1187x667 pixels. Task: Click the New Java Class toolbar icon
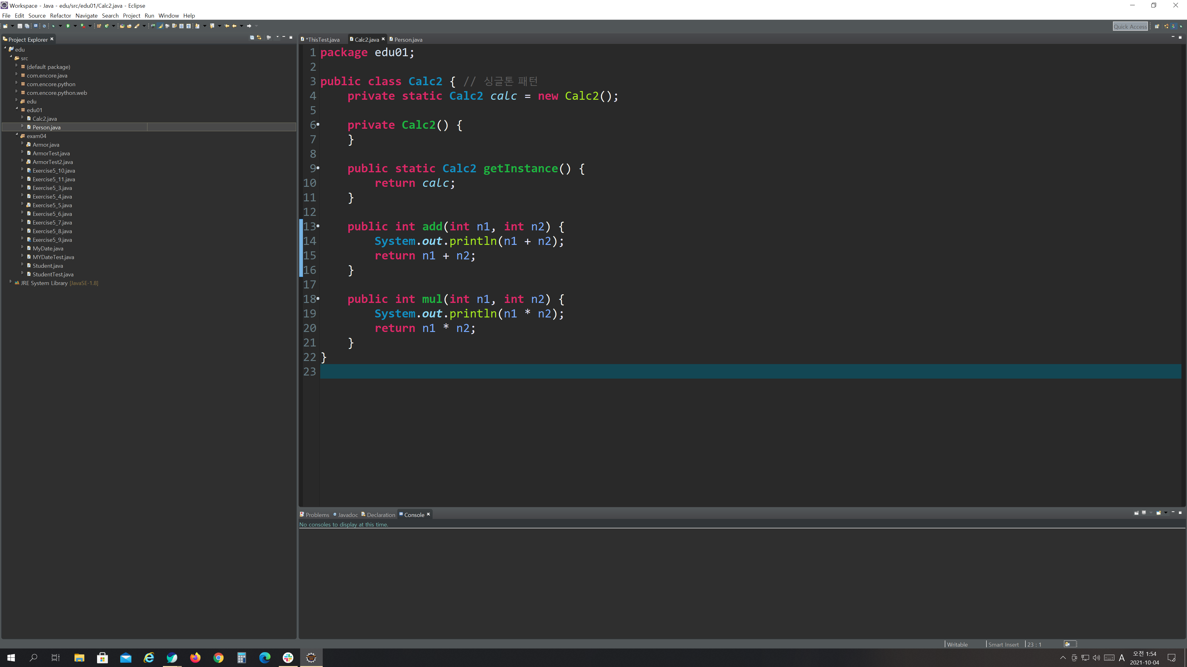click(x=106, y=26)
